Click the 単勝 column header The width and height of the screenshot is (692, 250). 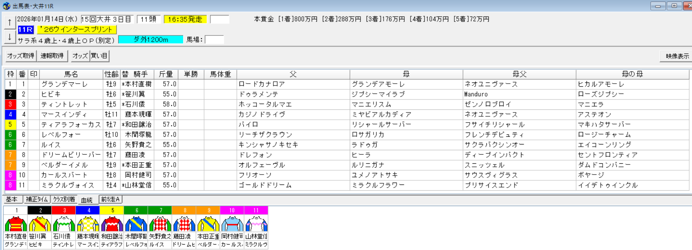191,74
